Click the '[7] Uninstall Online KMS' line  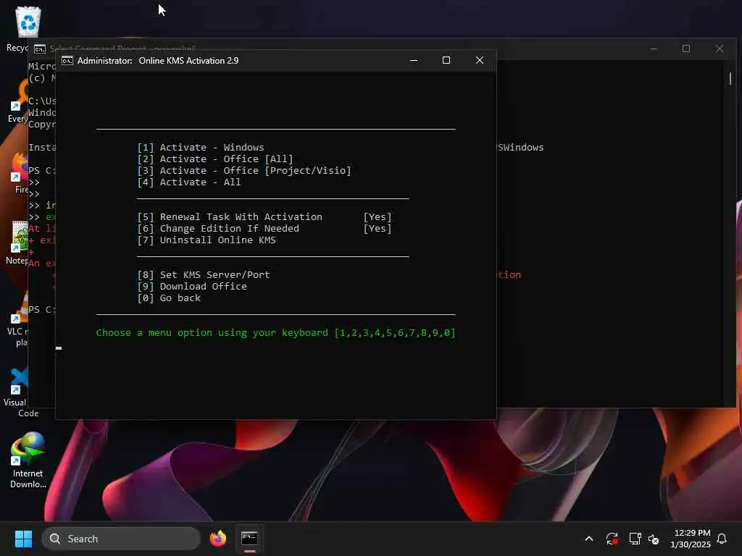[x=207, y=240]
